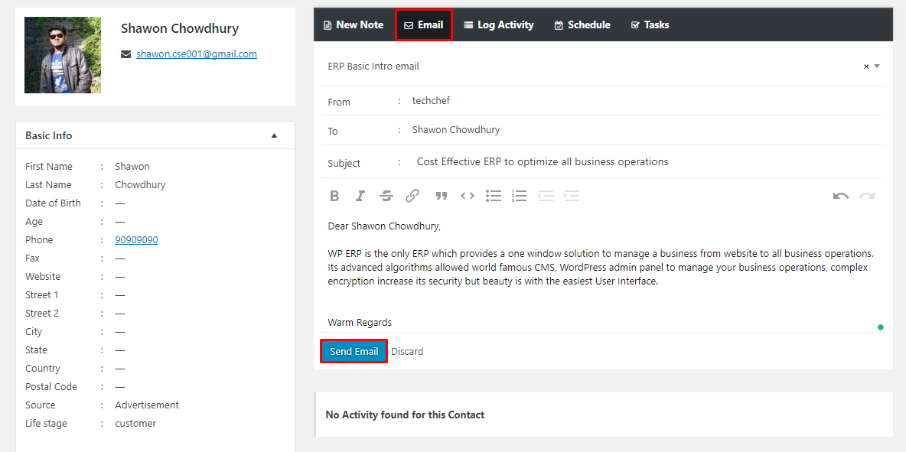This screenshot has height=452, width=906.
Task: Open the Log Activity tab
Action: [498, 24]
